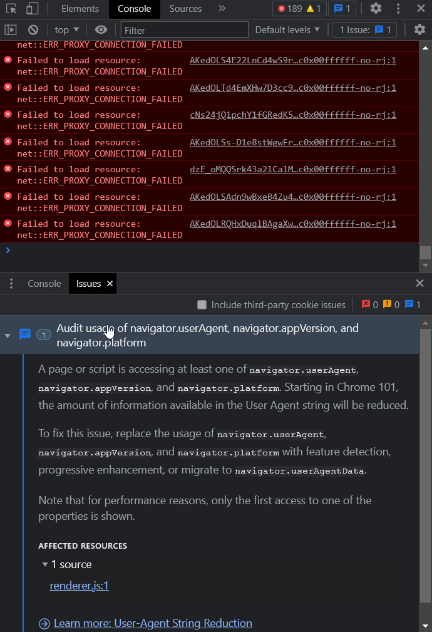Switch to the Sources tab
The width and height of the screenshot is (432, 632).
click(186, 9)
